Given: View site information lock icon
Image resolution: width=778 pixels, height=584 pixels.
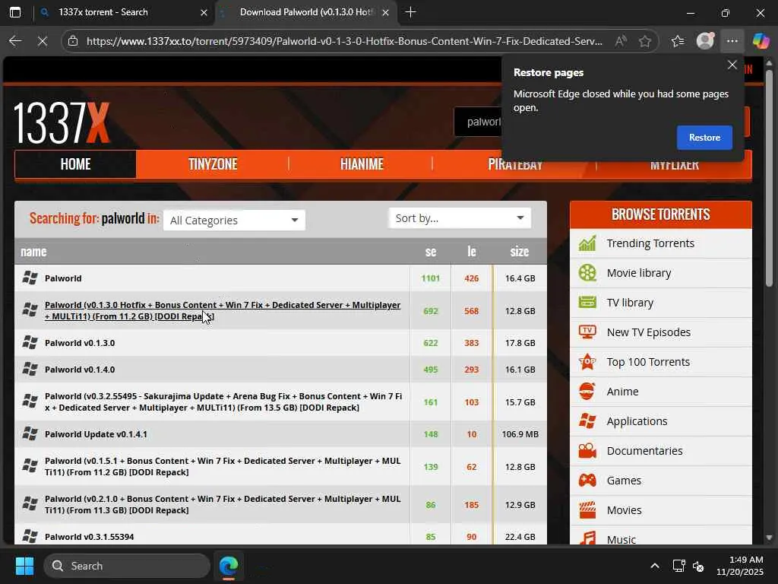Looking at the screenshot, I should tap(73, 41).
